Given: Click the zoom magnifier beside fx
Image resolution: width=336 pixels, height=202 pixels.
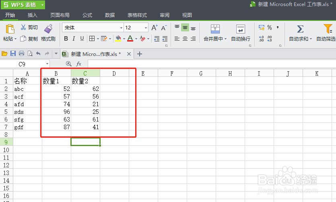Looking at the screenshot, I should click(68, 64).
